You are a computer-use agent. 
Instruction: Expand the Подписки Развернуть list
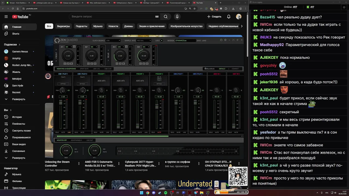(x=19, y=99)
